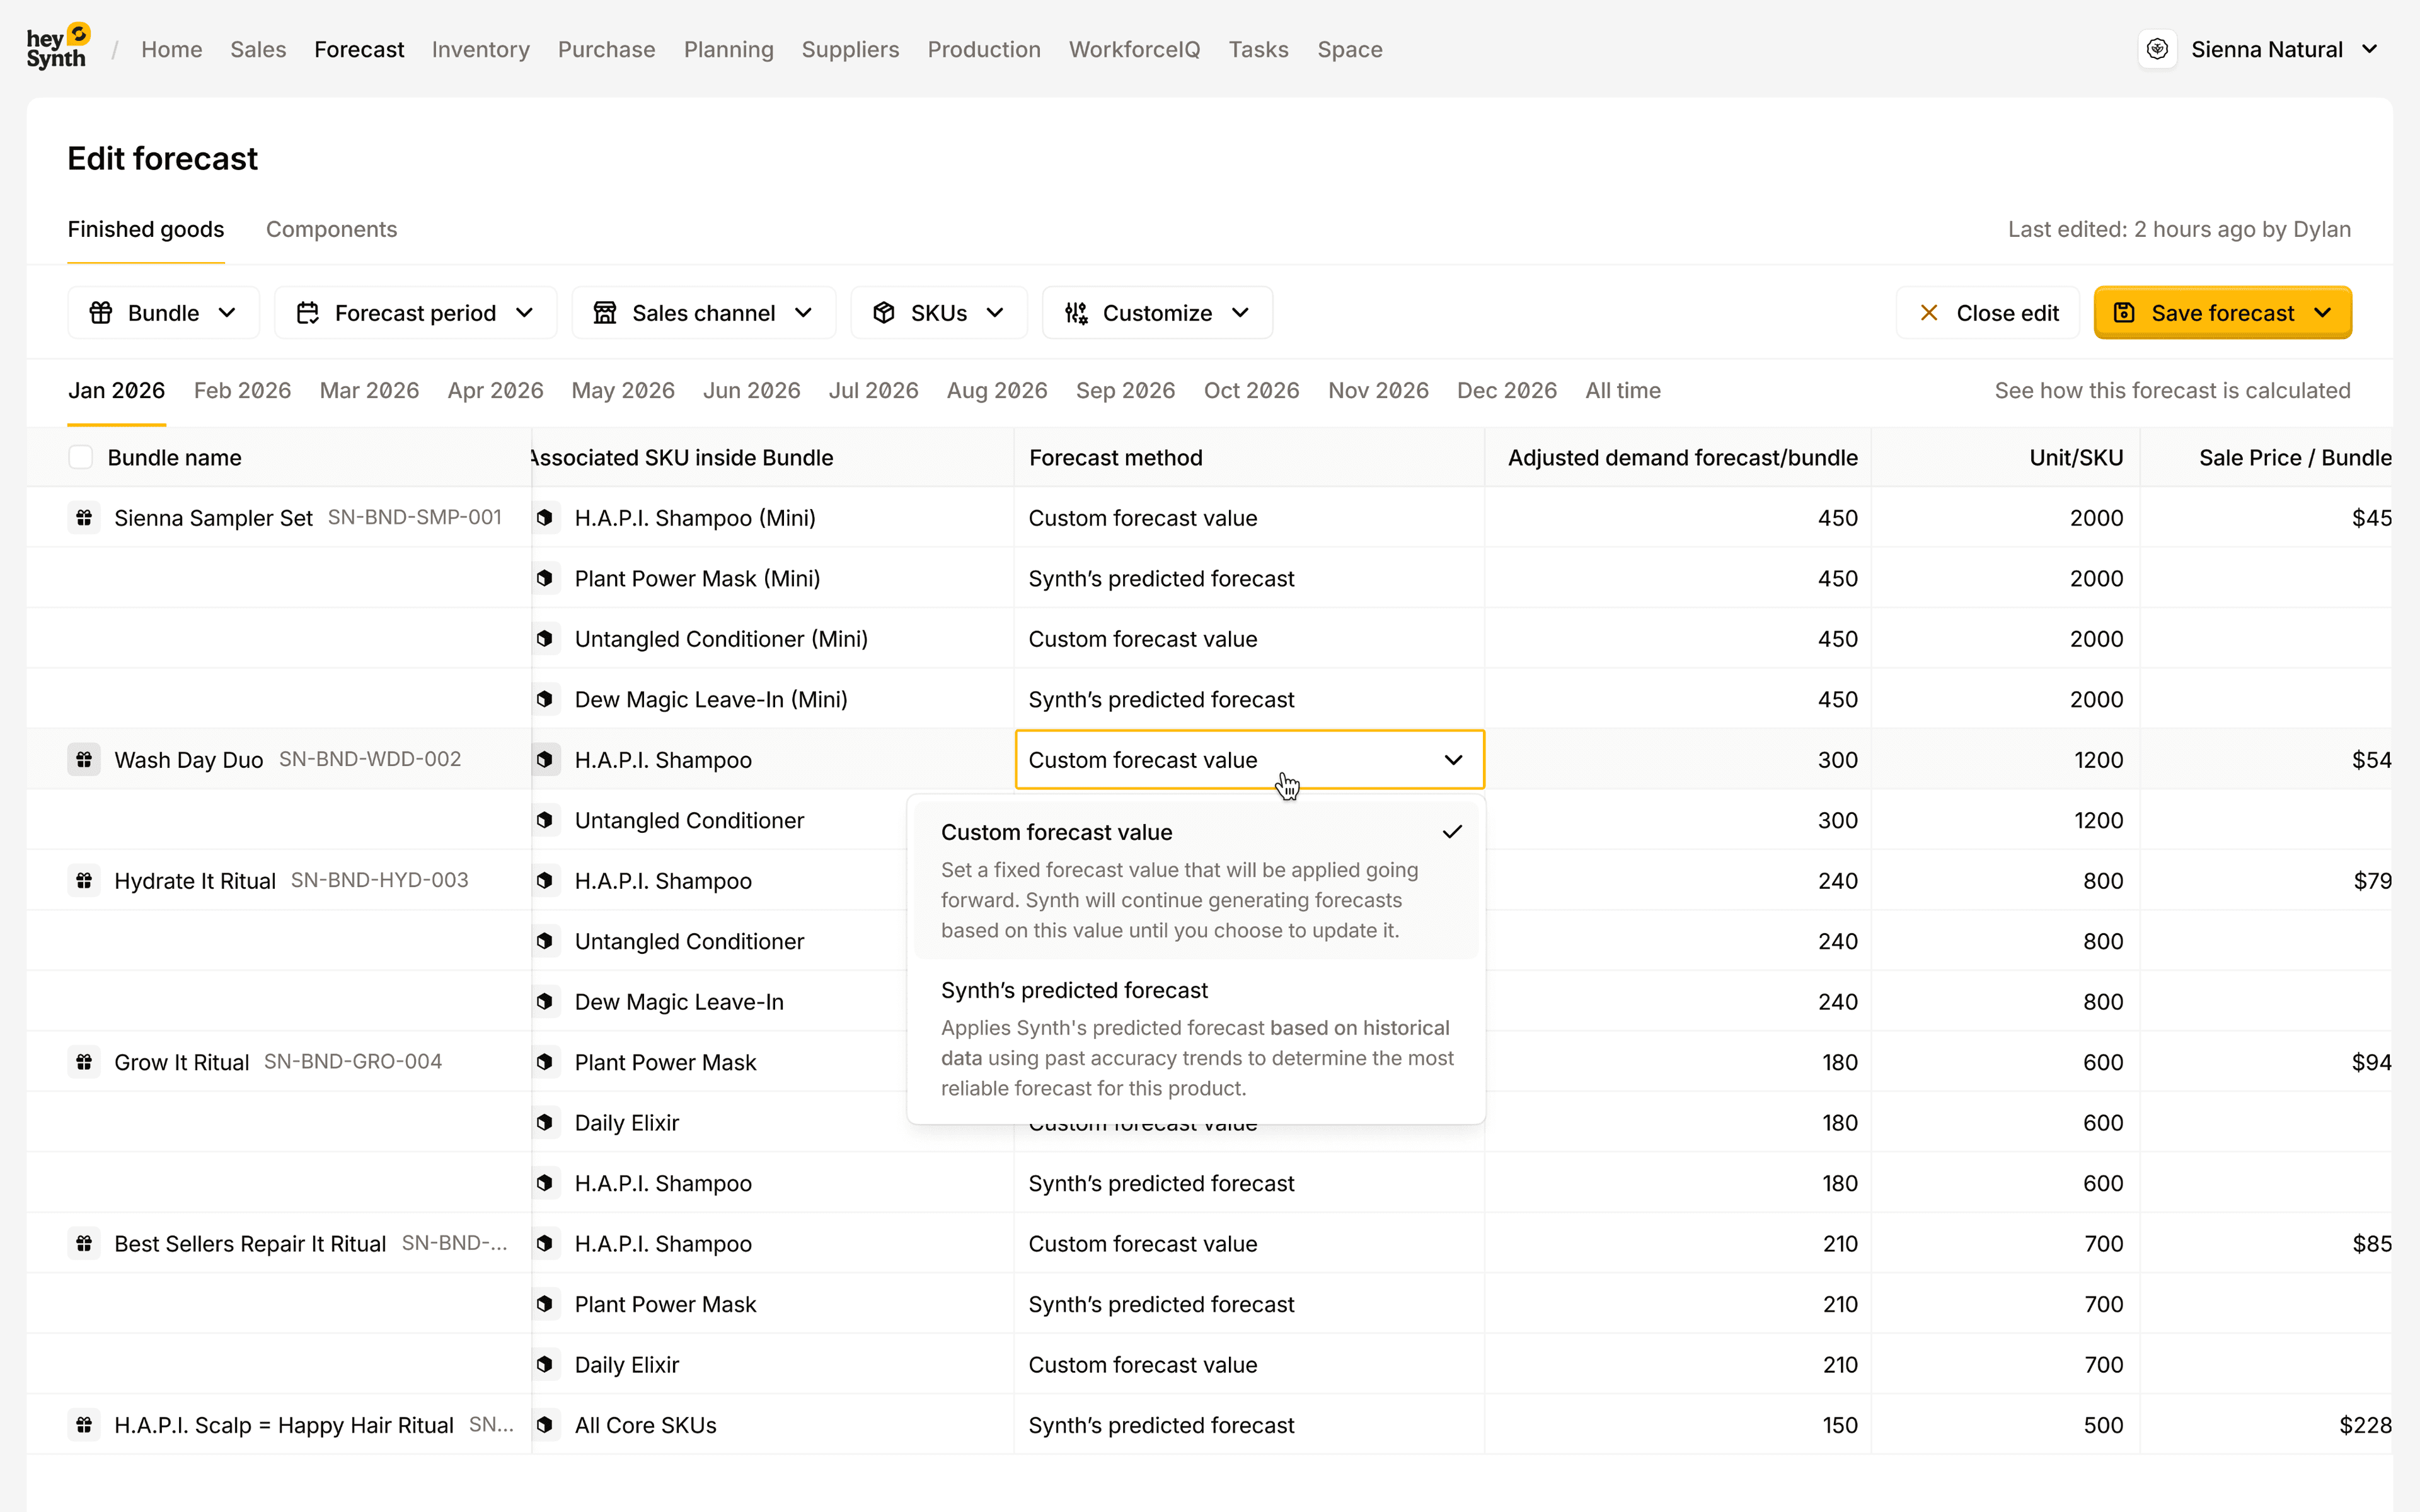Viewport: 2420px width, 1512px height.
Task: Navigate to Inventory in the top menu
Action: pos(481,49)
